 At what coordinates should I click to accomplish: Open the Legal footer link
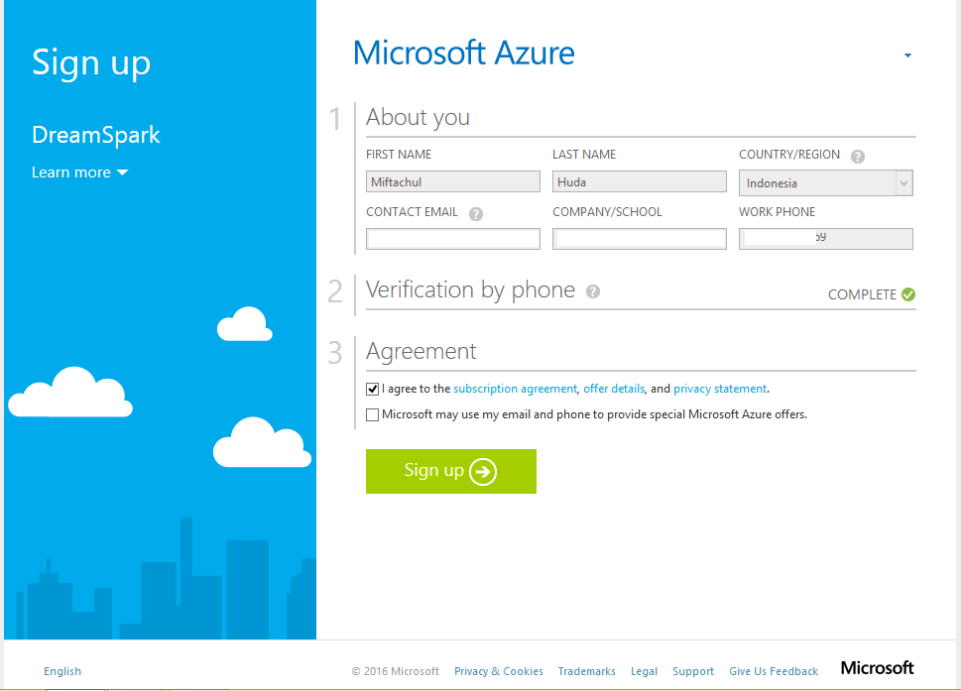pyautogui.click(x=645, y=671)
